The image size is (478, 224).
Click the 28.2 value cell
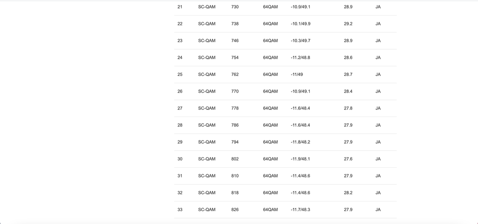tap(348, 193)
